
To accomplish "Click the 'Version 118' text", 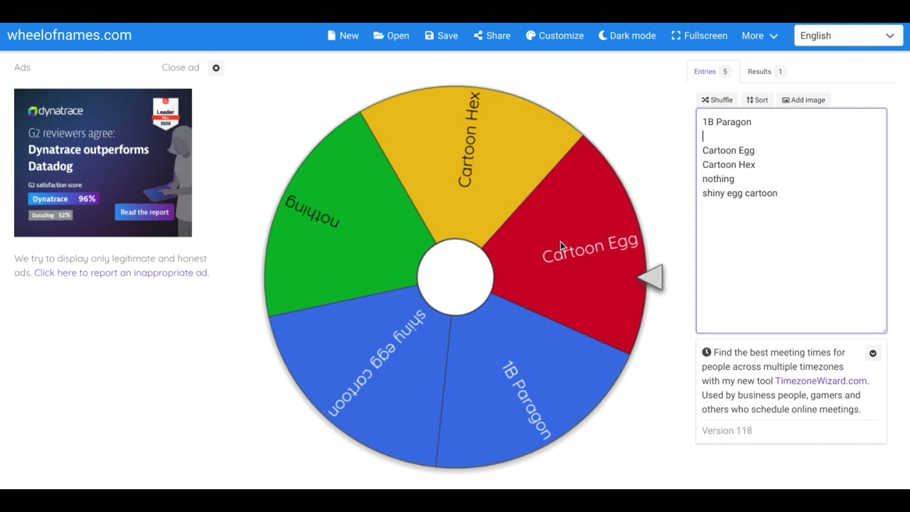I will pos(727,430).
